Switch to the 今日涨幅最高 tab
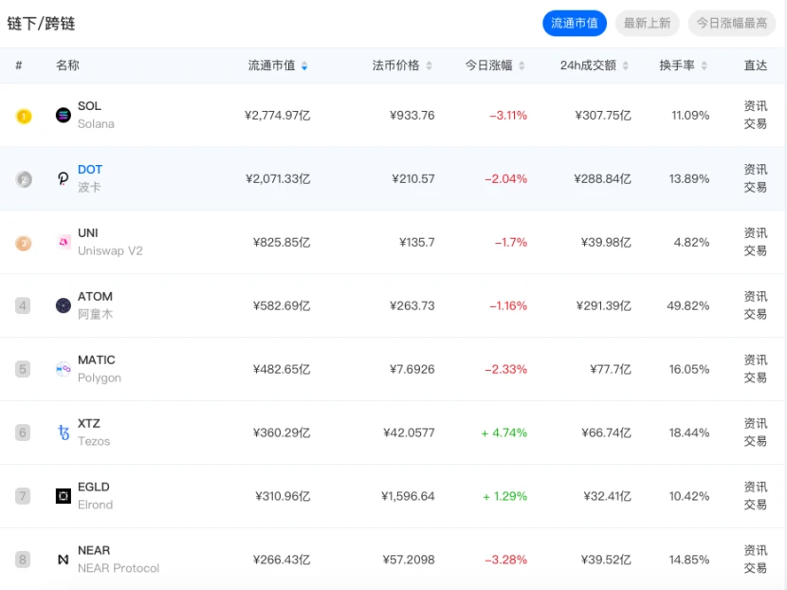The height and width of the screenshot is (590, 787). click(732, 23)
